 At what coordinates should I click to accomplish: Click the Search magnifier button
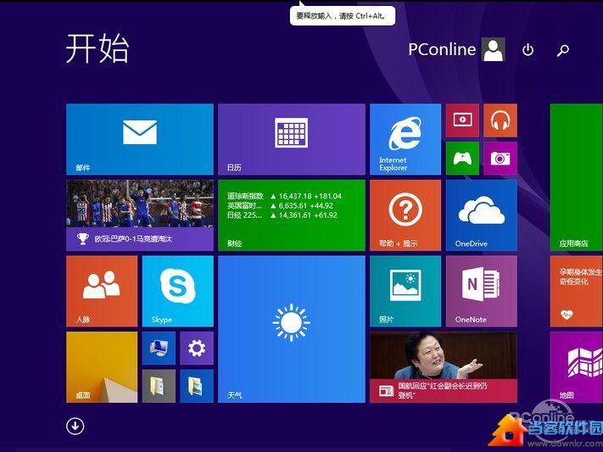(x=563, y=50)
